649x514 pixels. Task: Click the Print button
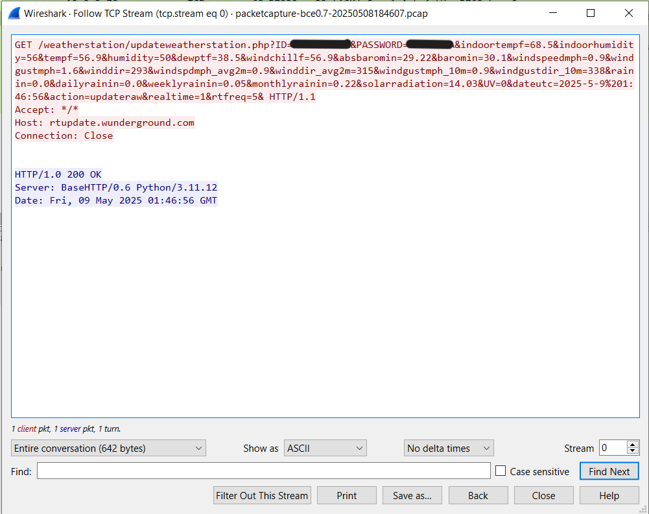click(x=346, y=495)
